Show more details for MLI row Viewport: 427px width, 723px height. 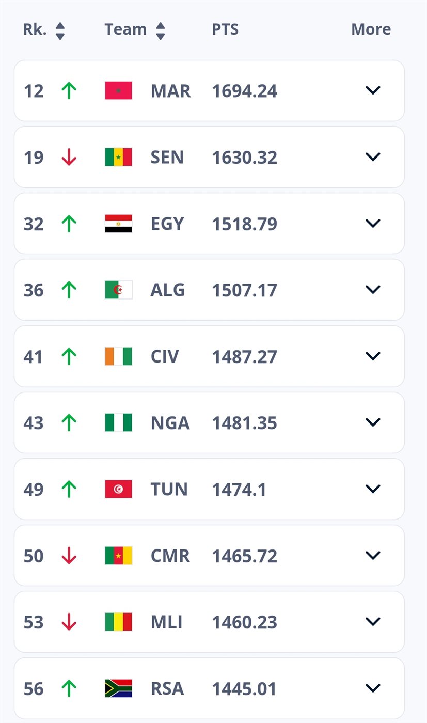click(373, 621)
